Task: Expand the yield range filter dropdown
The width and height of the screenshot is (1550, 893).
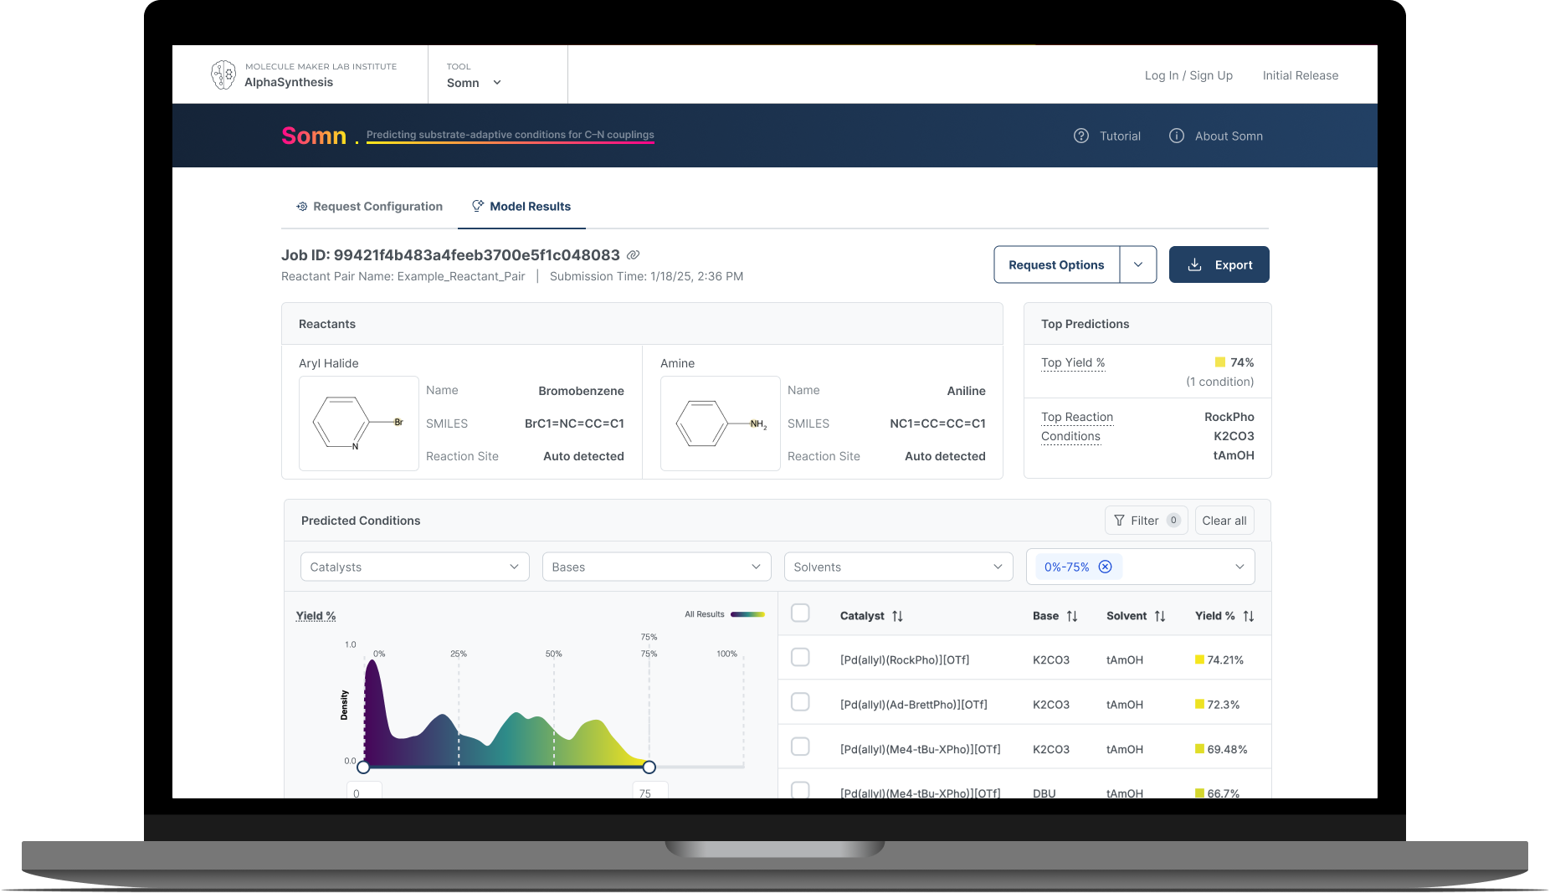Action: tap(1239, 567)
